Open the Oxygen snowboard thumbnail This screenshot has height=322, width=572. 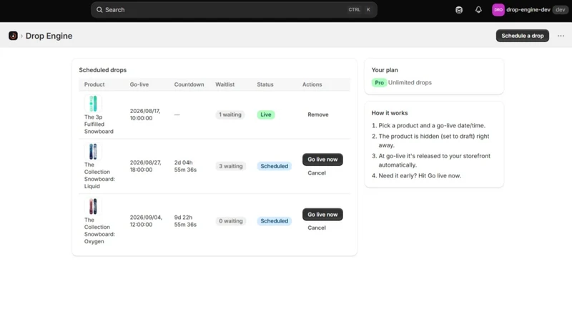93,207
